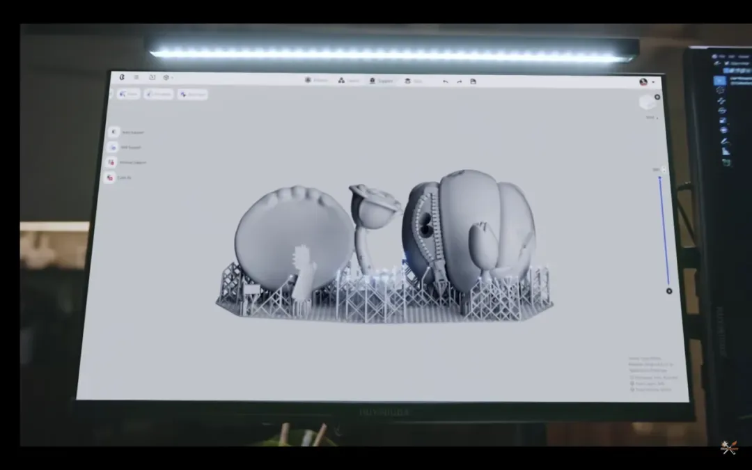Screen dimensions: 752x470
Task: Click the save icon in the top bar
Action: point(473,81)
